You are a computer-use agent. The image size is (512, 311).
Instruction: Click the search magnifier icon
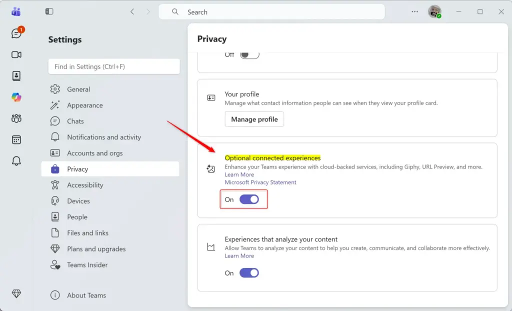[x=175, y=12]
